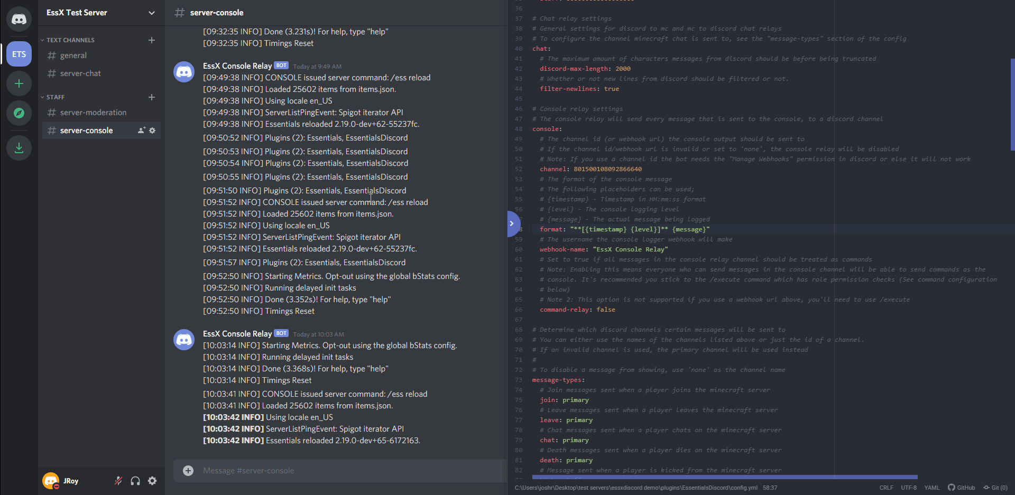This screenshot has height=495, width=1015.
Task: Unmute the microphone
Action: tap(118, 481)
